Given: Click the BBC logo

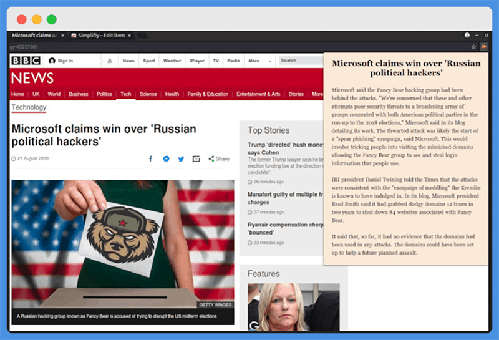Looking at the screenshot, I should (26, 61).
